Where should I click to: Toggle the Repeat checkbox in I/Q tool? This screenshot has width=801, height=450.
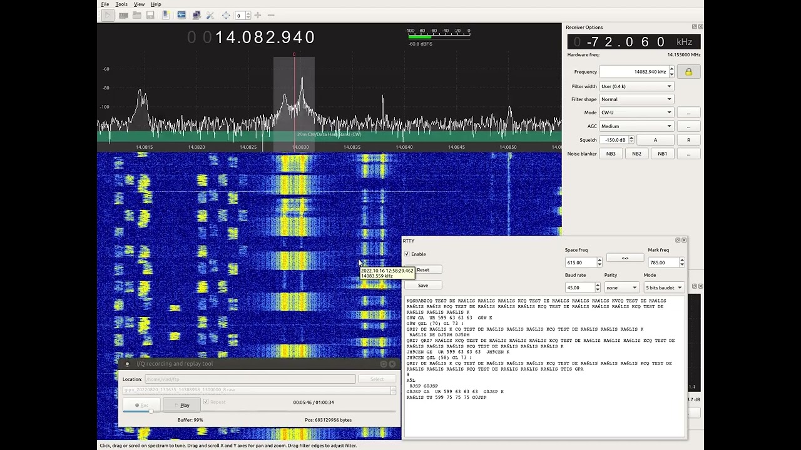[x=205, y=402]
